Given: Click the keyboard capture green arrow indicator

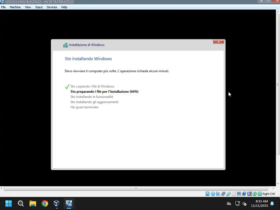Looking at the screenshot, I should pos(260,194).
